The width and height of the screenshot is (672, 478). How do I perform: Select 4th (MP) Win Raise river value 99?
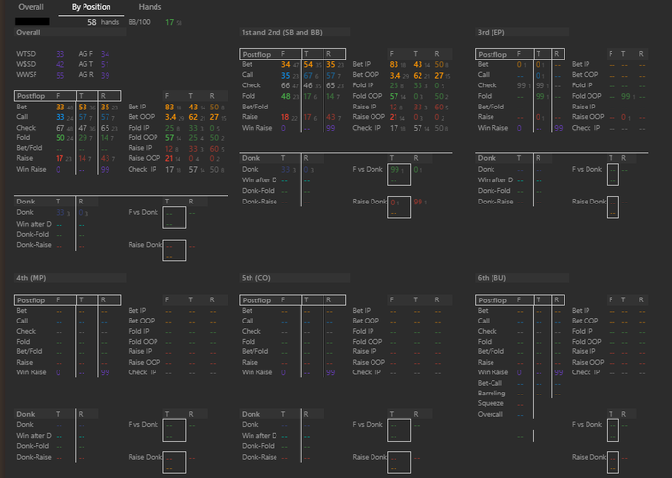click(105, 372)
